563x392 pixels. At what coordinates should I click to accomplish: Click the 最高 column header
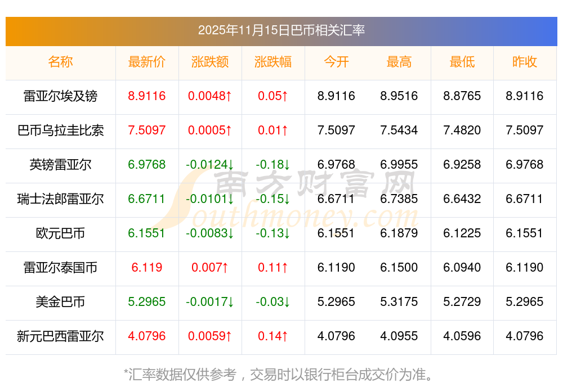pos(399,62)
